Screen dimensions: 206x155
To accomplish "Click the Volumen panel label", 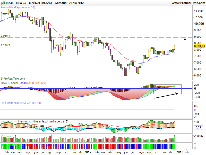I will (6, 136).
